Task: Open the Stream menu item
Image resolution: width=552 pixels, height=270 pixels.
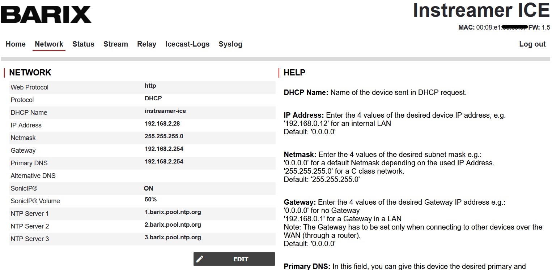Action: [115, 44]
